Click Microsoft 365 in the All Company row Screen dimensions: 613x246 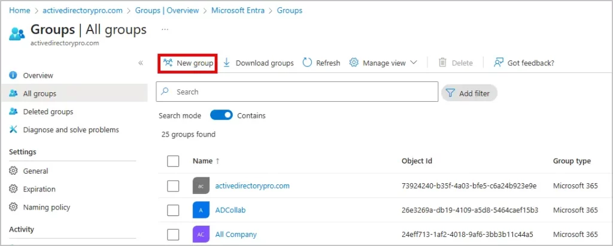click(x=575, y=235)
